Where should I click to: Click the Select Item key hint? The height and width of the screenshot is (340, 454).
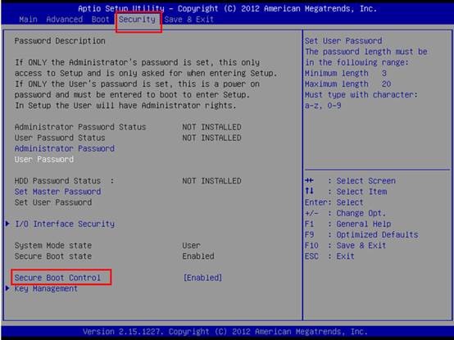tap(346, 192)
